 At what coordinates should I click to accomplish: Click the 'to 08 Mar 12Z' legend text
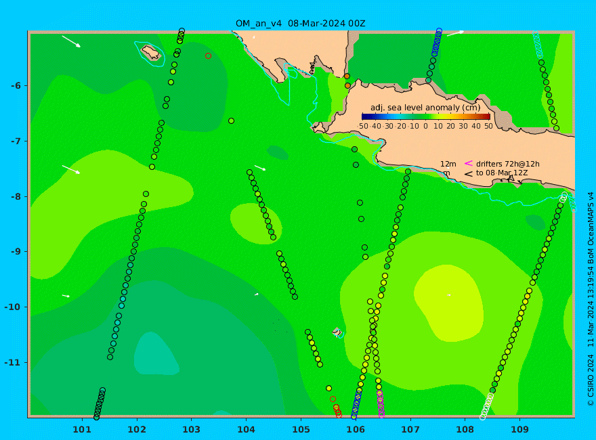tap(502, 173)
